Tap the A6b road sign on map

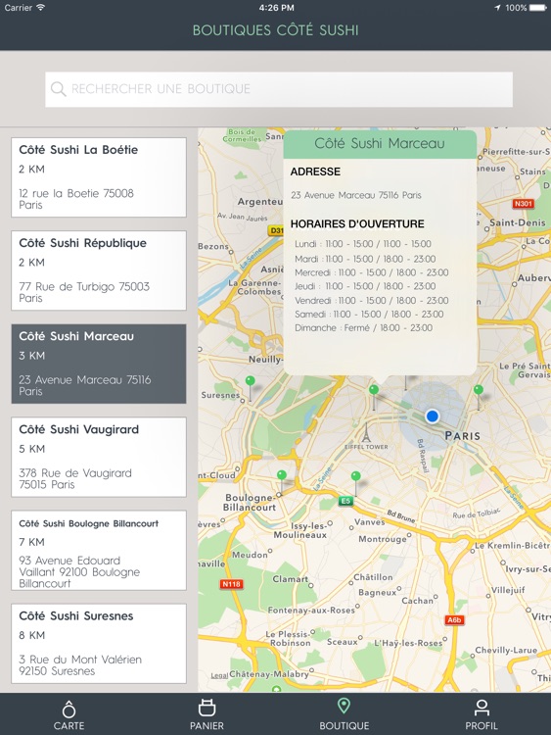coord(454,620)
